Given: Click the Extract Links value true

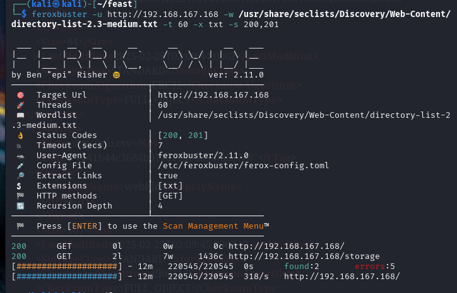Looking at the screenshot, I should 168,176.
